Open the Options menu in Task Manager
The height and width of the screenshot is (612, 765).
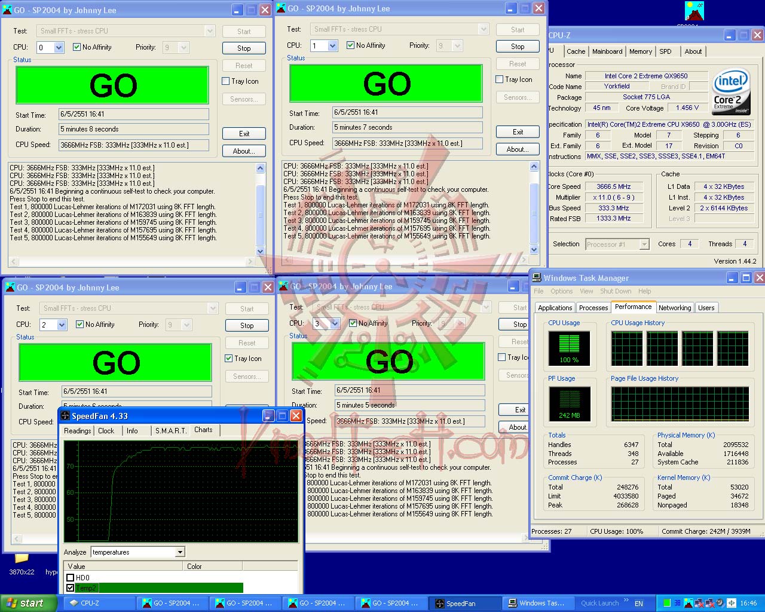pos(562,292)
